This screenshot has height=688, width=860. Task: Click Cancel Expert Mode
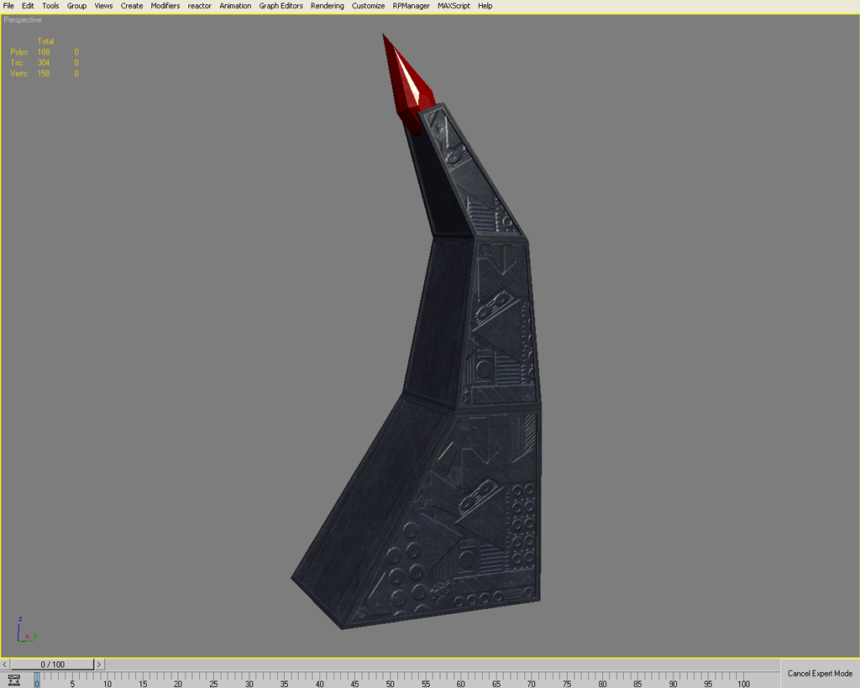pyautogui.click(x=819, y=673)
